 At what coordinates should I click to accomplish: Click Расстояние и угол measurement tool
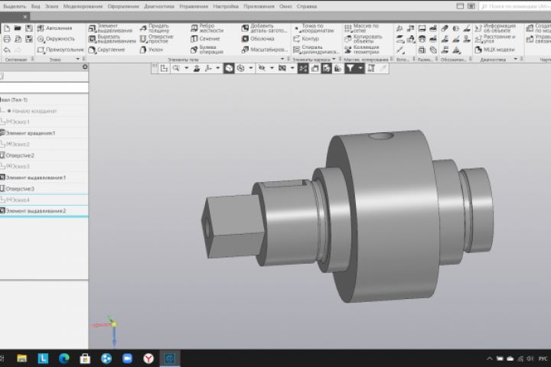[x=495, y=39]
